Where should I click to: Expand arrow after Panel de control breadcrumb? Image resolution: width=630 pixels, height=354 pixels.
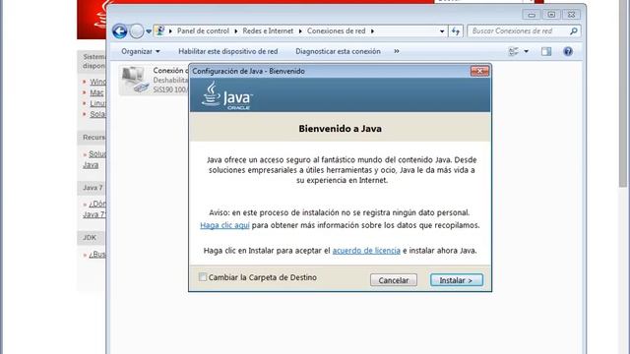click(236, 30)
